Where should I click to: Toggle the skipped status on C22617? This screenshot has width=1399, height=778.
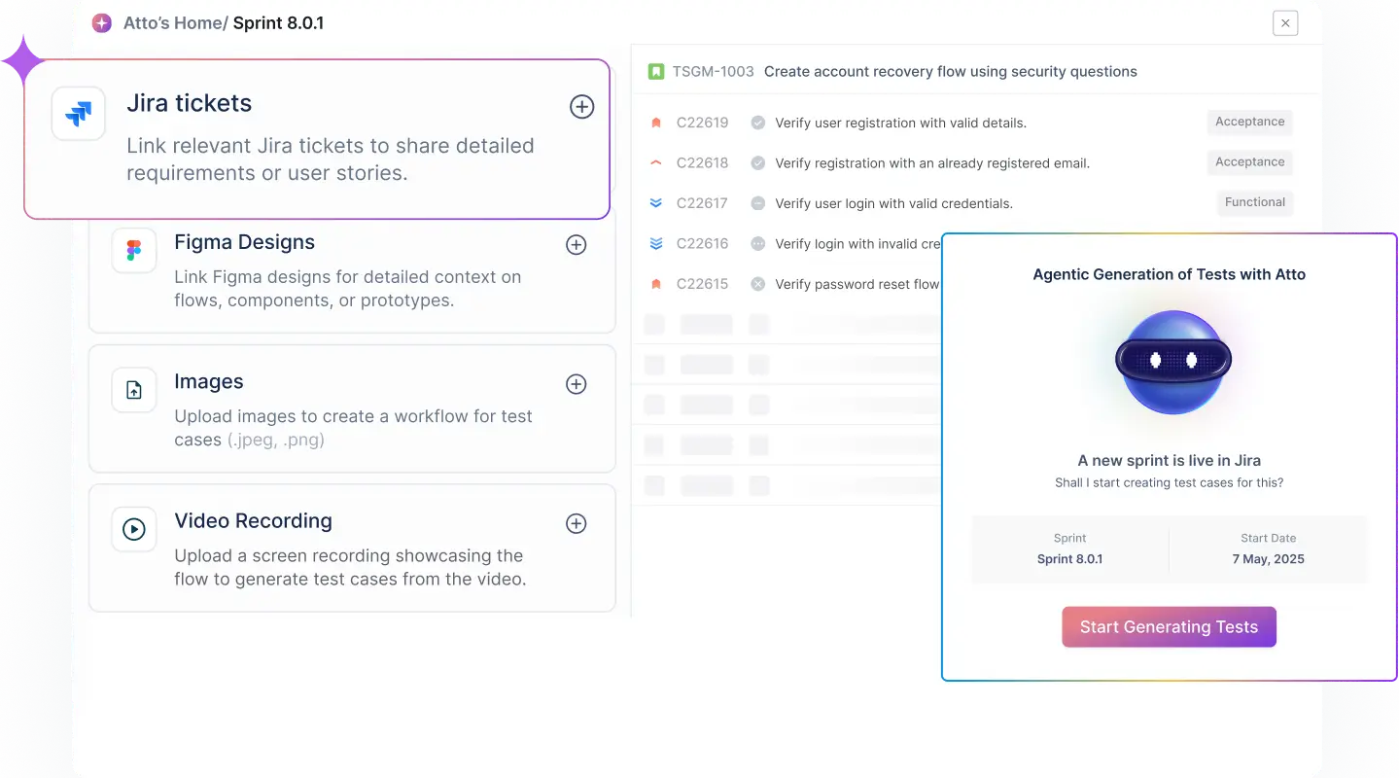757,203
